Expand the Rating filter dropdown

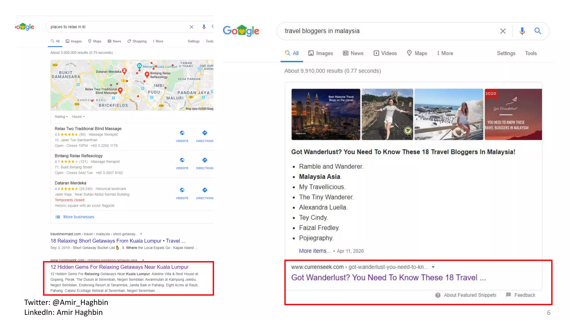pyautogui.click(x=61, y=117)
